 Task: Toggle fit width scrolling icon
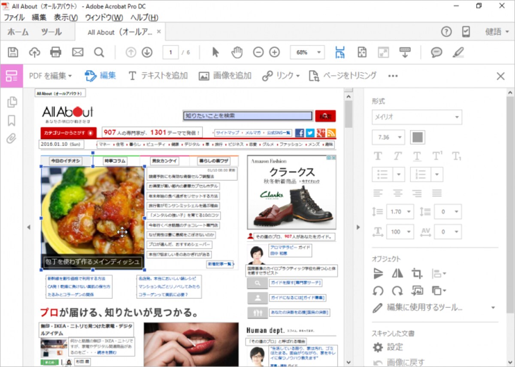(x=340, y=52)
